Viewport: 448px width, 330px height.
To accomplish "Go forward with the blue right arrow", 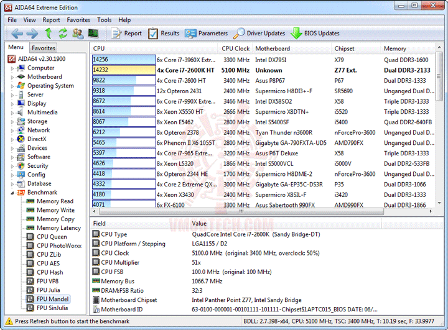I will click(x=32, y=34).
